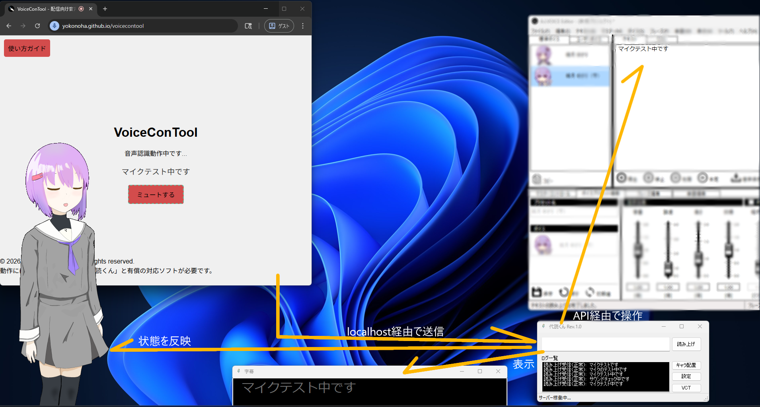This screenshot has height=407, width=760.
Task: Click the 末尾 jump-to-end icon in voice editor
Action: coord(703,178)
